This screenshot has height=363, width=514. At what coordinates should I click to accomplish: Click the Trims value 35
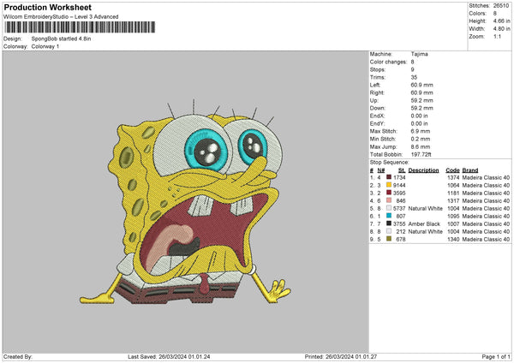click(x=414, y=77)
